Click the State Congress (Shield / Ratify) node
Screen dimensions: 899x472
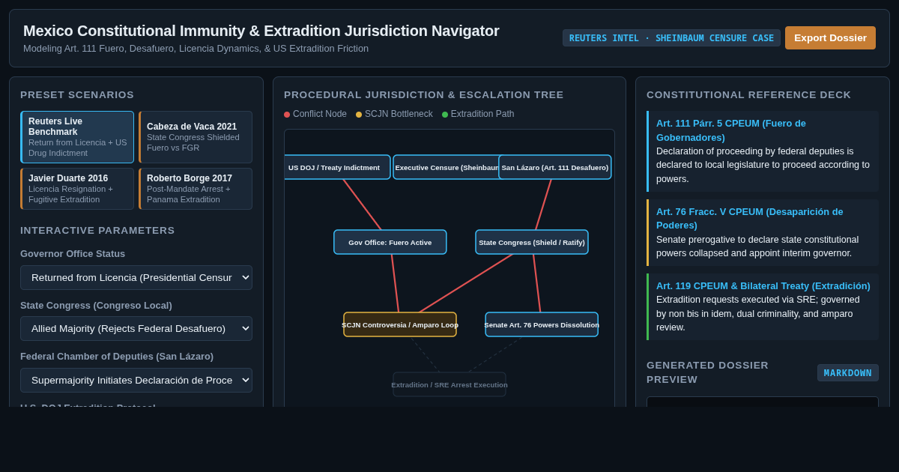[532, 242]
